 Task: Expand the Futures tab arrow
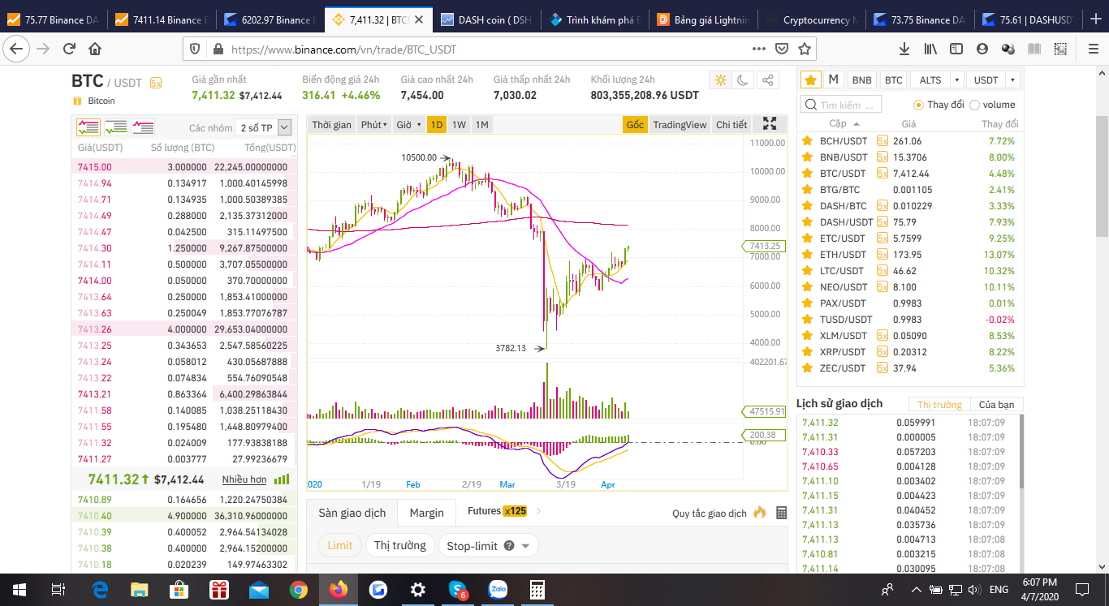[x=539, y=511]
